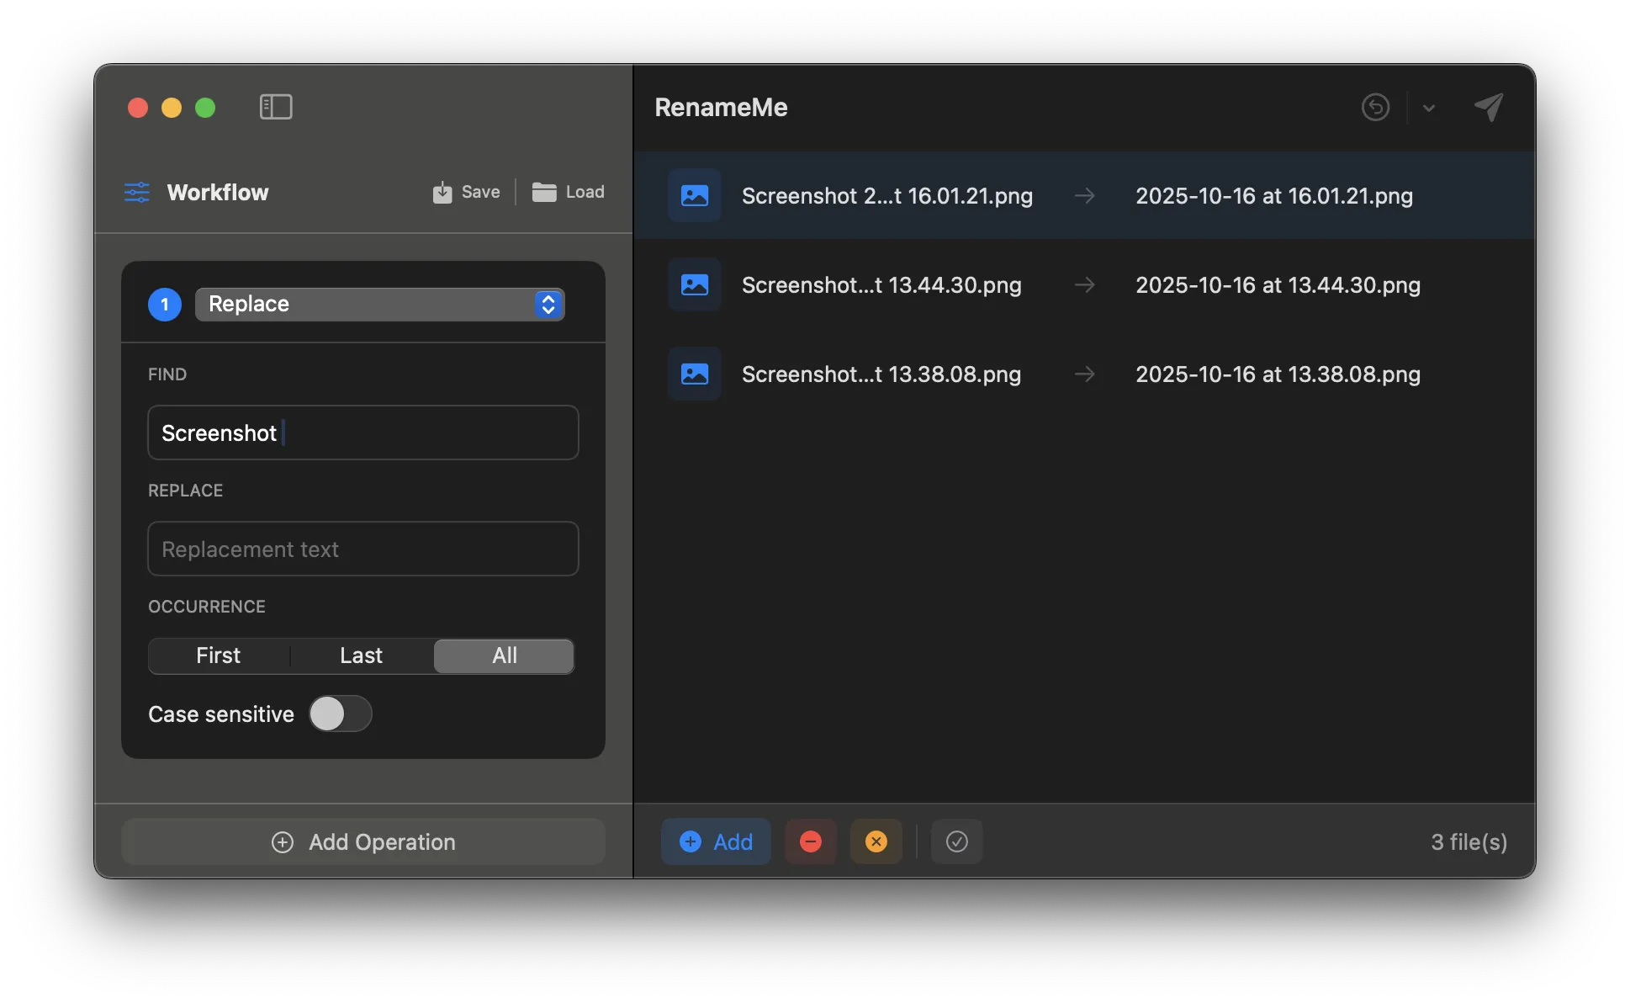Click the Add Operation button
The width and height of the screenshot is (1630, 1003).
click(x=363, y=841)
